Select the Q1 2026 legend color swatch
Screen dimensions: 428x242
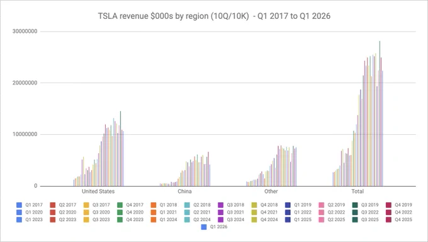204,227
